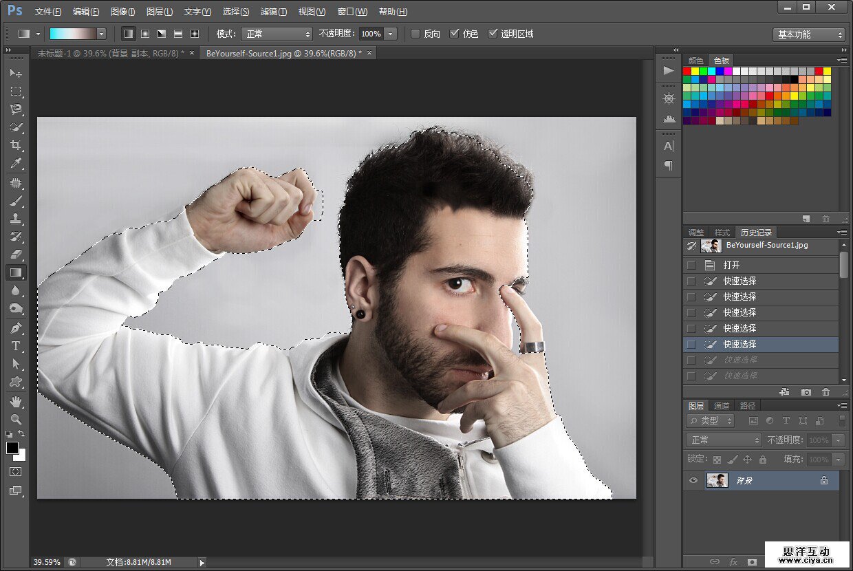
Task: Pick the red swatch in 色板 panel
Action: tap(687, 71)
